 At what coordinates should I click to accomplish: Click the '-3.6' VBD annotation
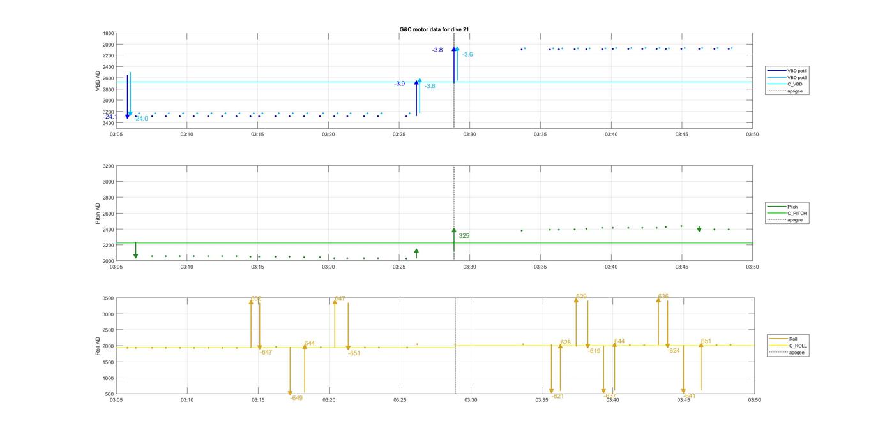click(467, 55)
